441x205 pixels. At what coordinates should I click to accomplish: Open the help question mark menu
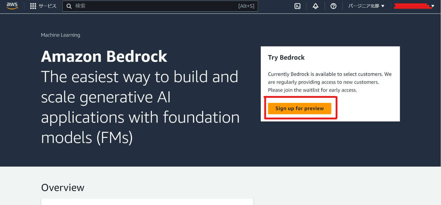[x=334, y=6]
